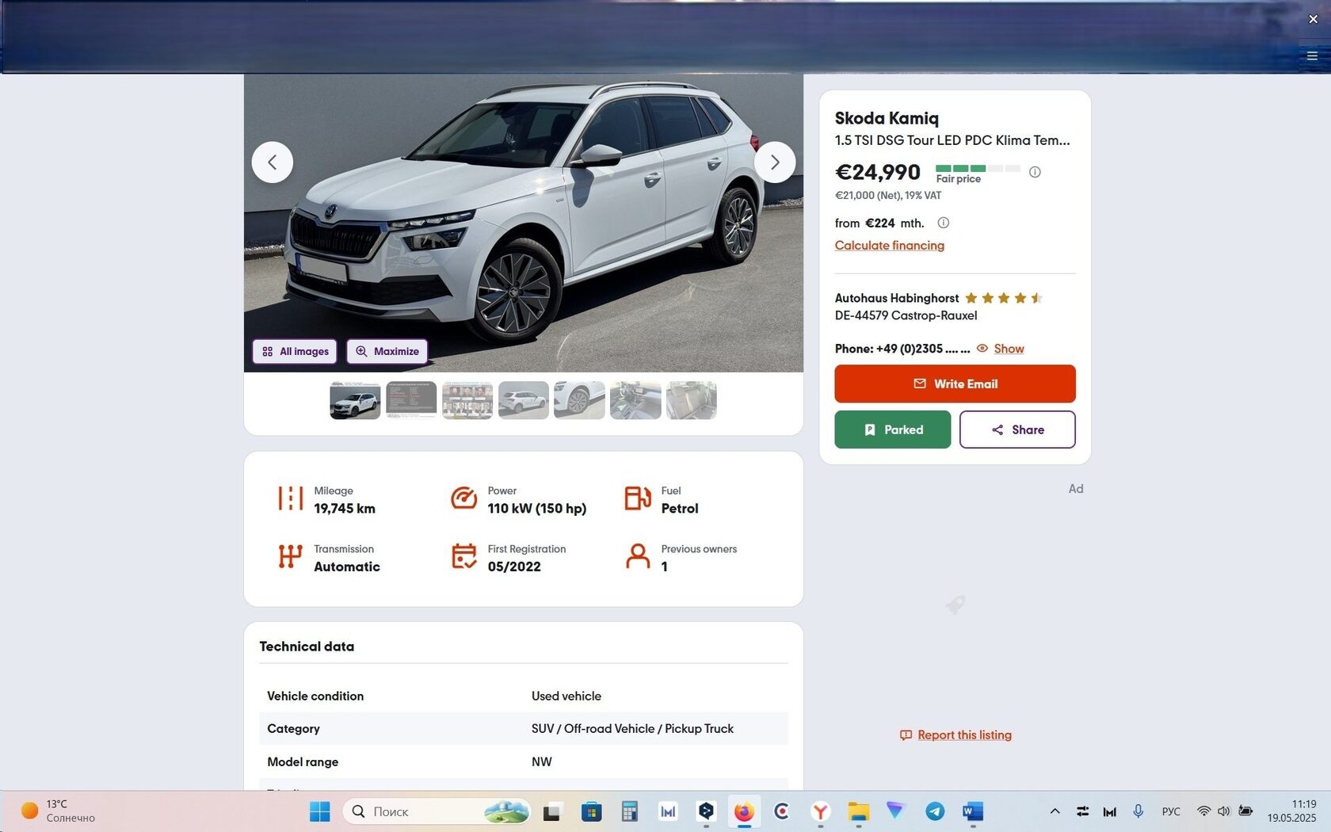Show the dealer phone number
Screen dimensions: 1331x832
(x=1009, y=349)
